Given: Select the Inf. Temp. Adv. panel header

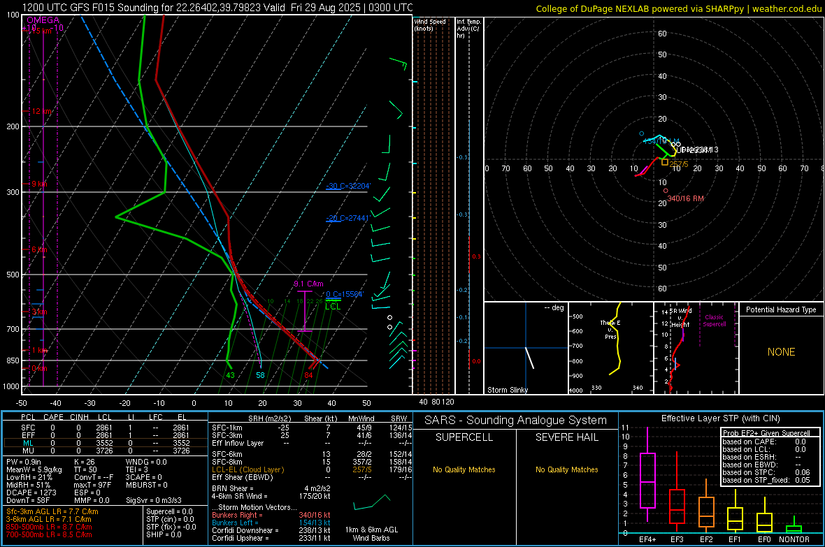Looking at the screenshot, I should click(x=468, y=29).
